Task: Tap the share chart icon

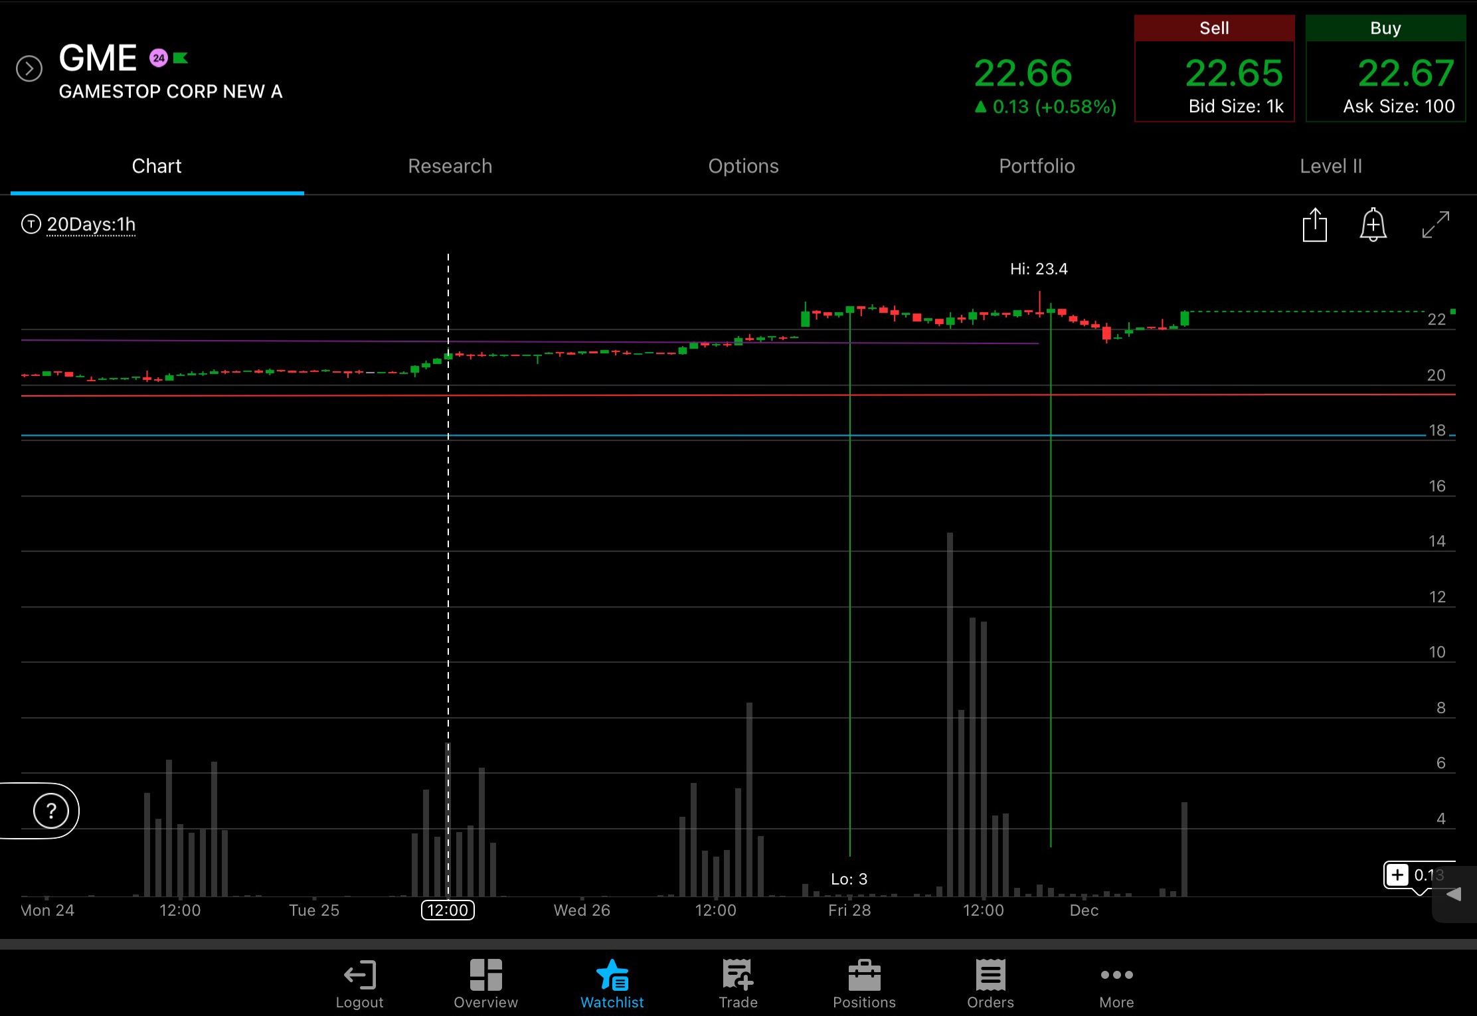Action: coord(1314,225)
